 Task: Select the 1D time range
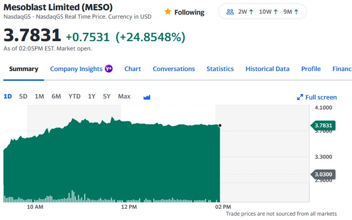pyautogui.click(x=8, y=97)
